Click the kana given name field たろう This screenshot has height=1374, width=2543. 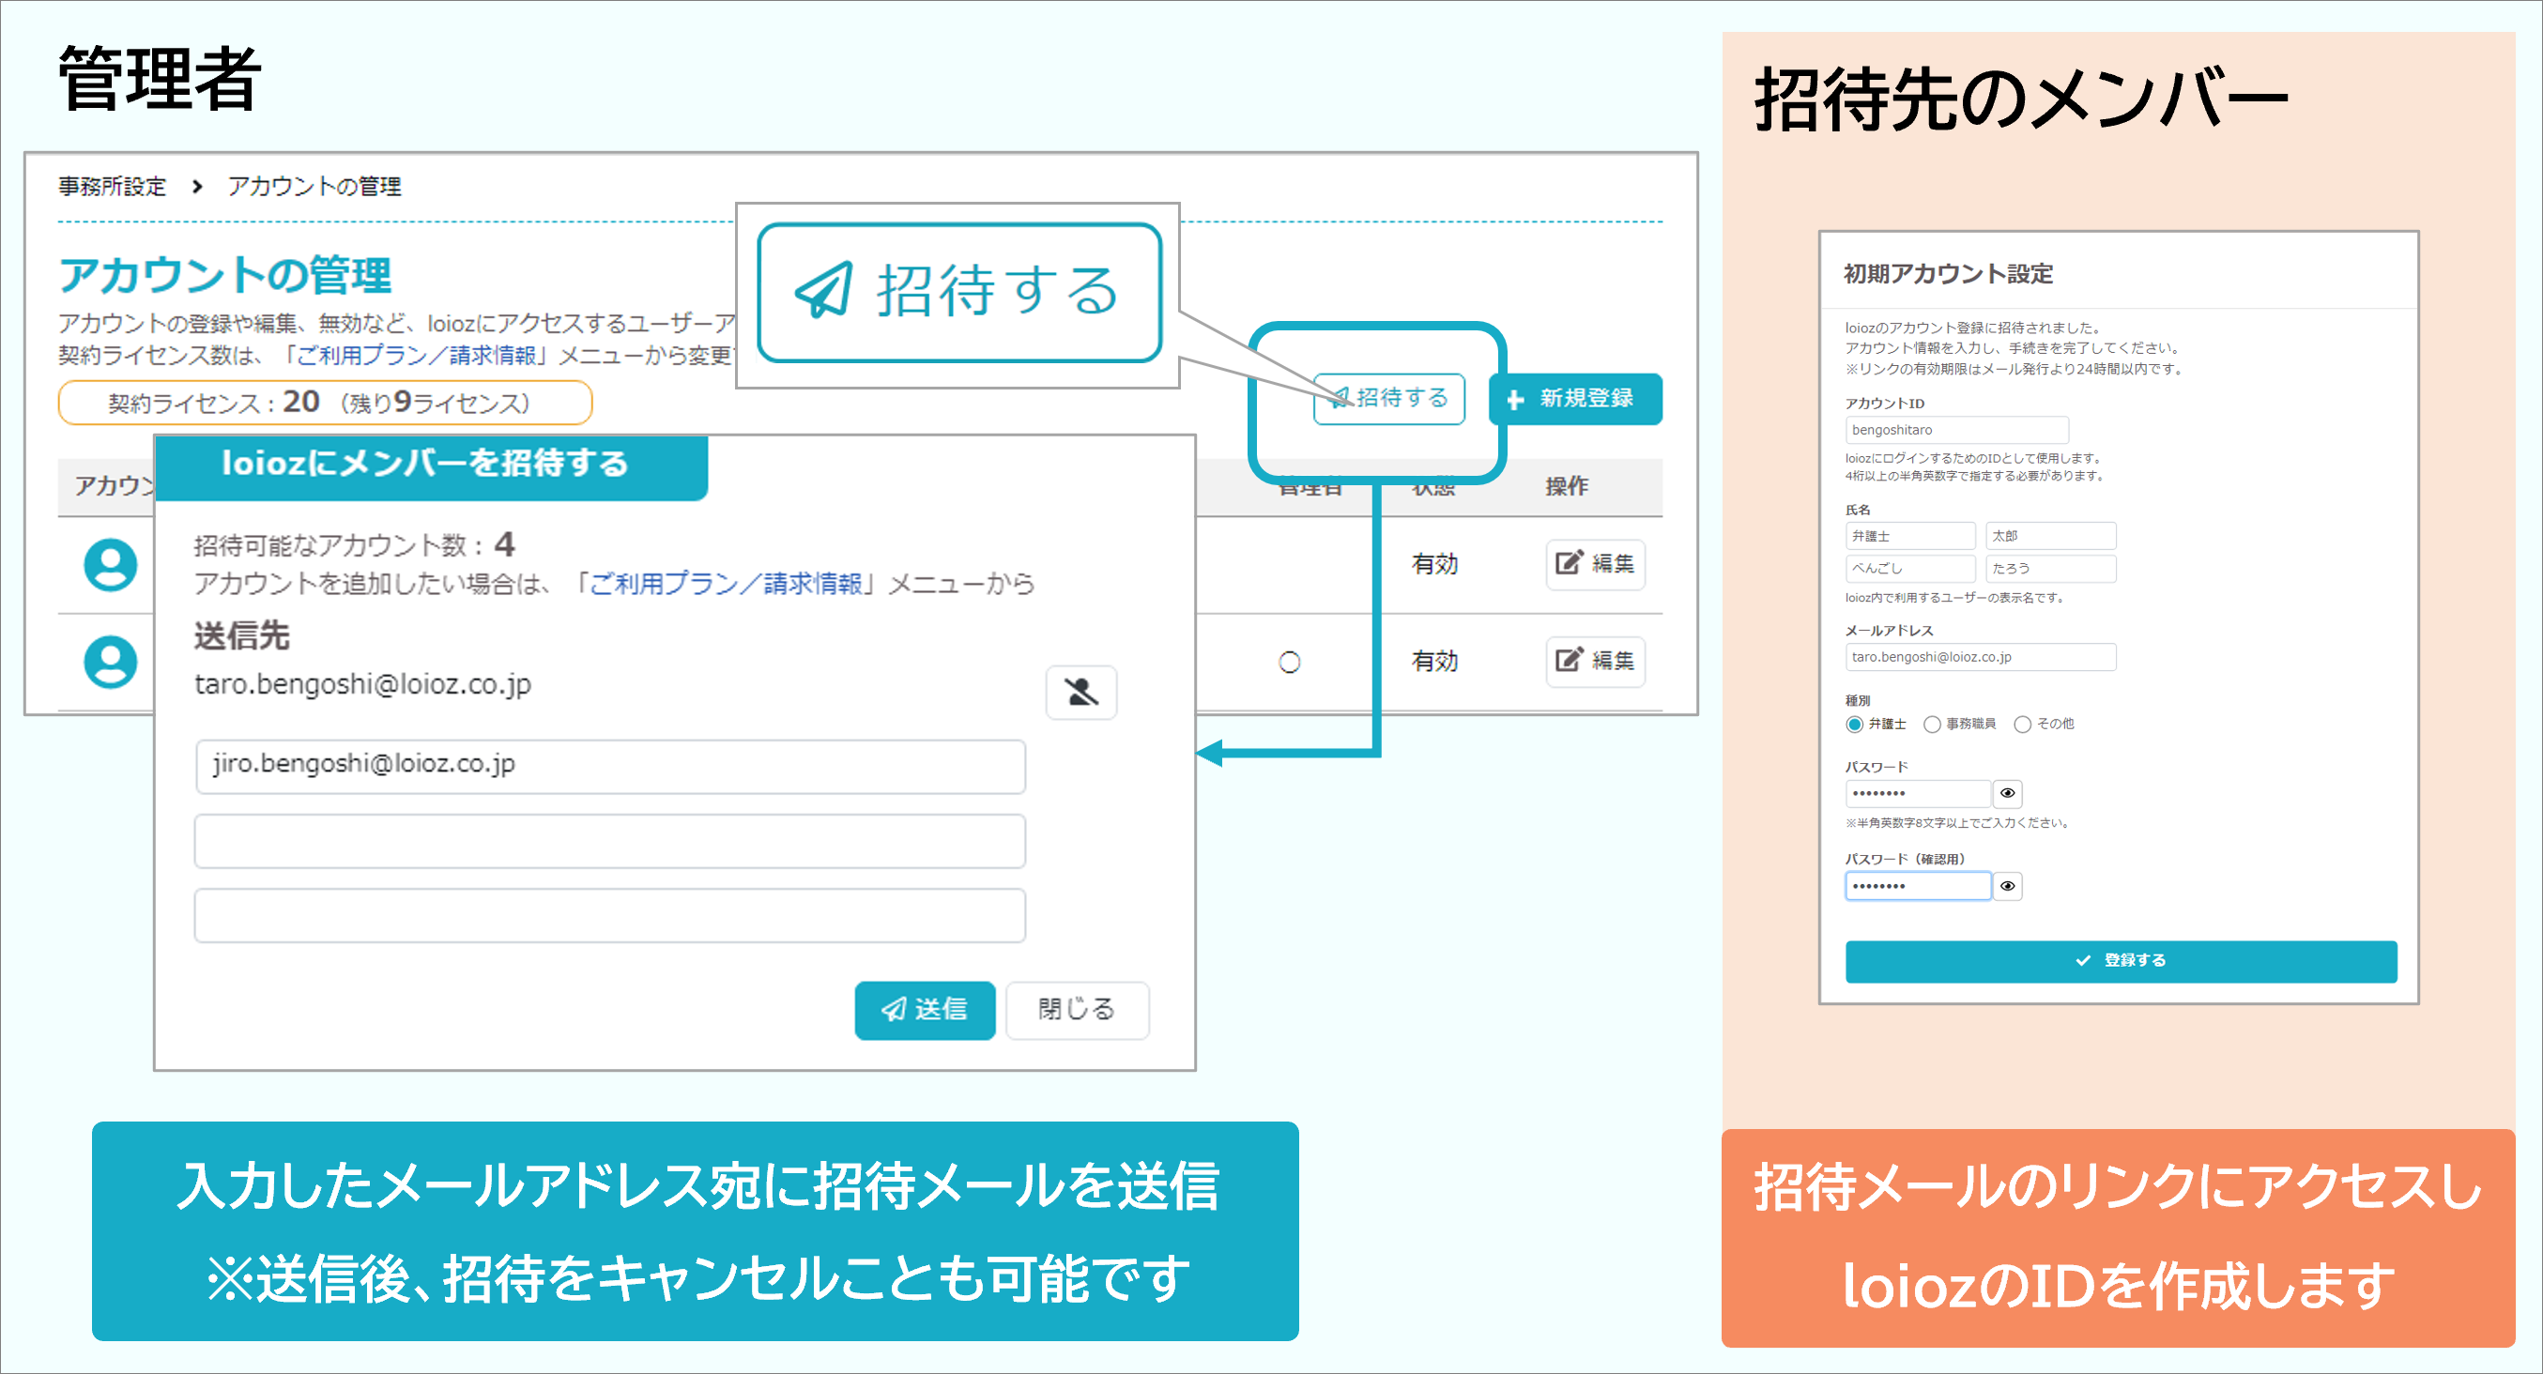click(x=2050, y=569)
